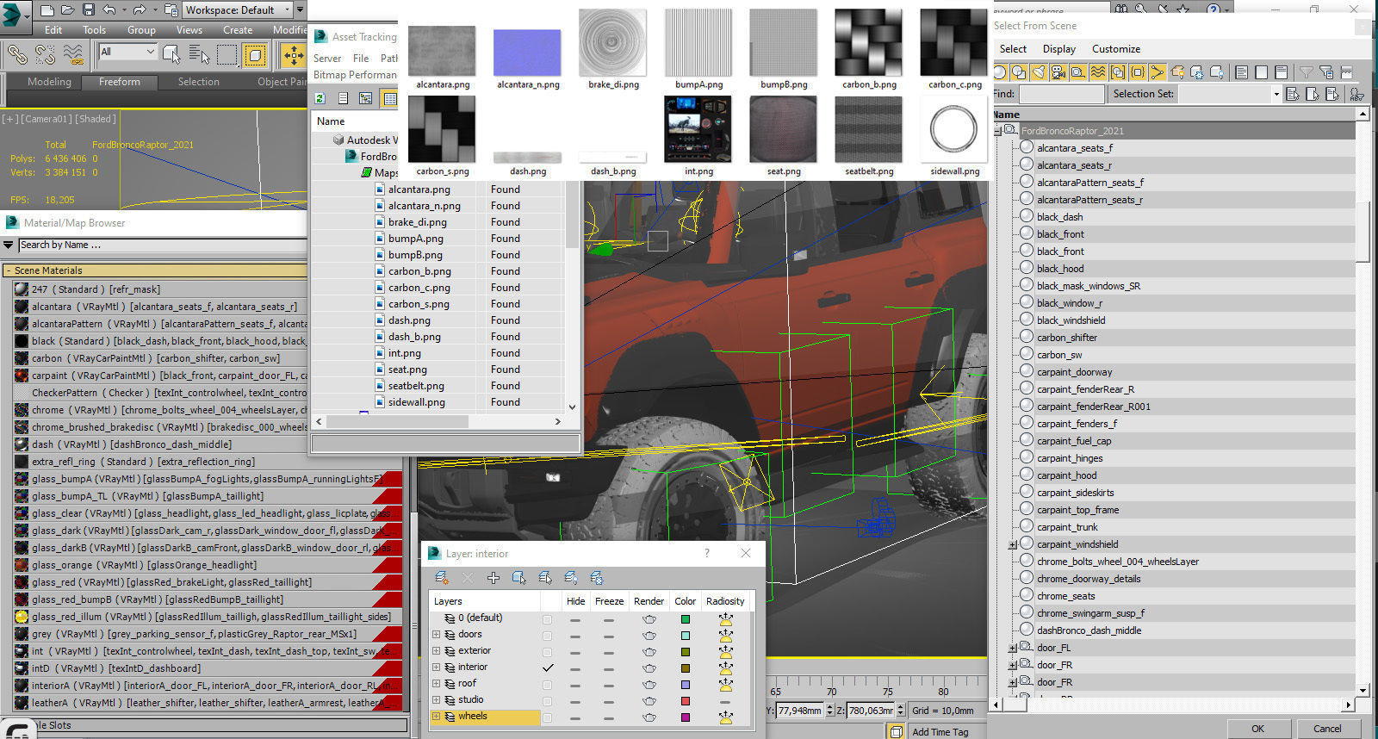Expand door_FL in the scene list
Viewport: 1378px width, 739px height.
tap(1013, 648)
